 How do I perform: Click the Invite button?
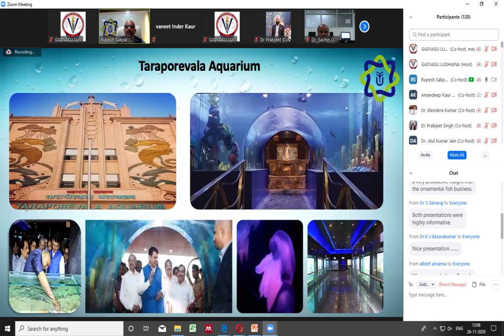point(425,155)
